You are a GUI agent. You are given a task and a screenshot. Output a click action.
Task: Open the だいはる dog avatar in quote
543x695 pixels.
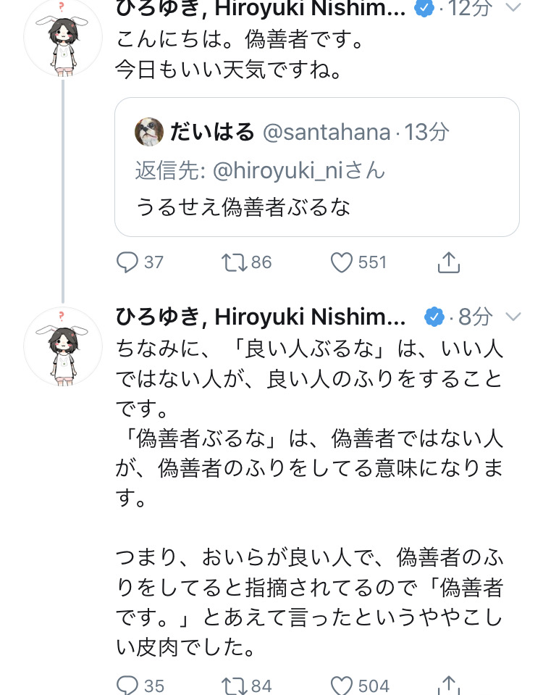(149, 132)
